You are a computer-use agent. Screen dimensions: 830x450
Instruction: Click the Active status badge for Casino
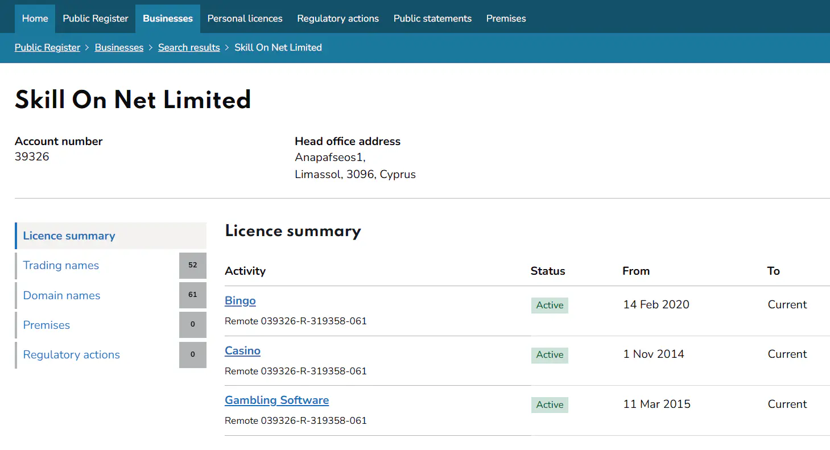550,355
